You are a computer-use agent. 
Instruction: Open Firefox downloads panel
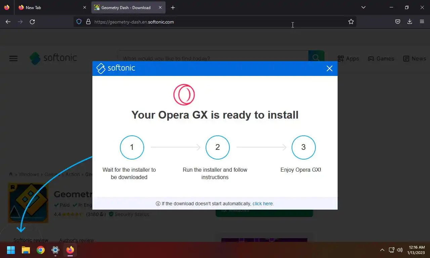point(410,22)
